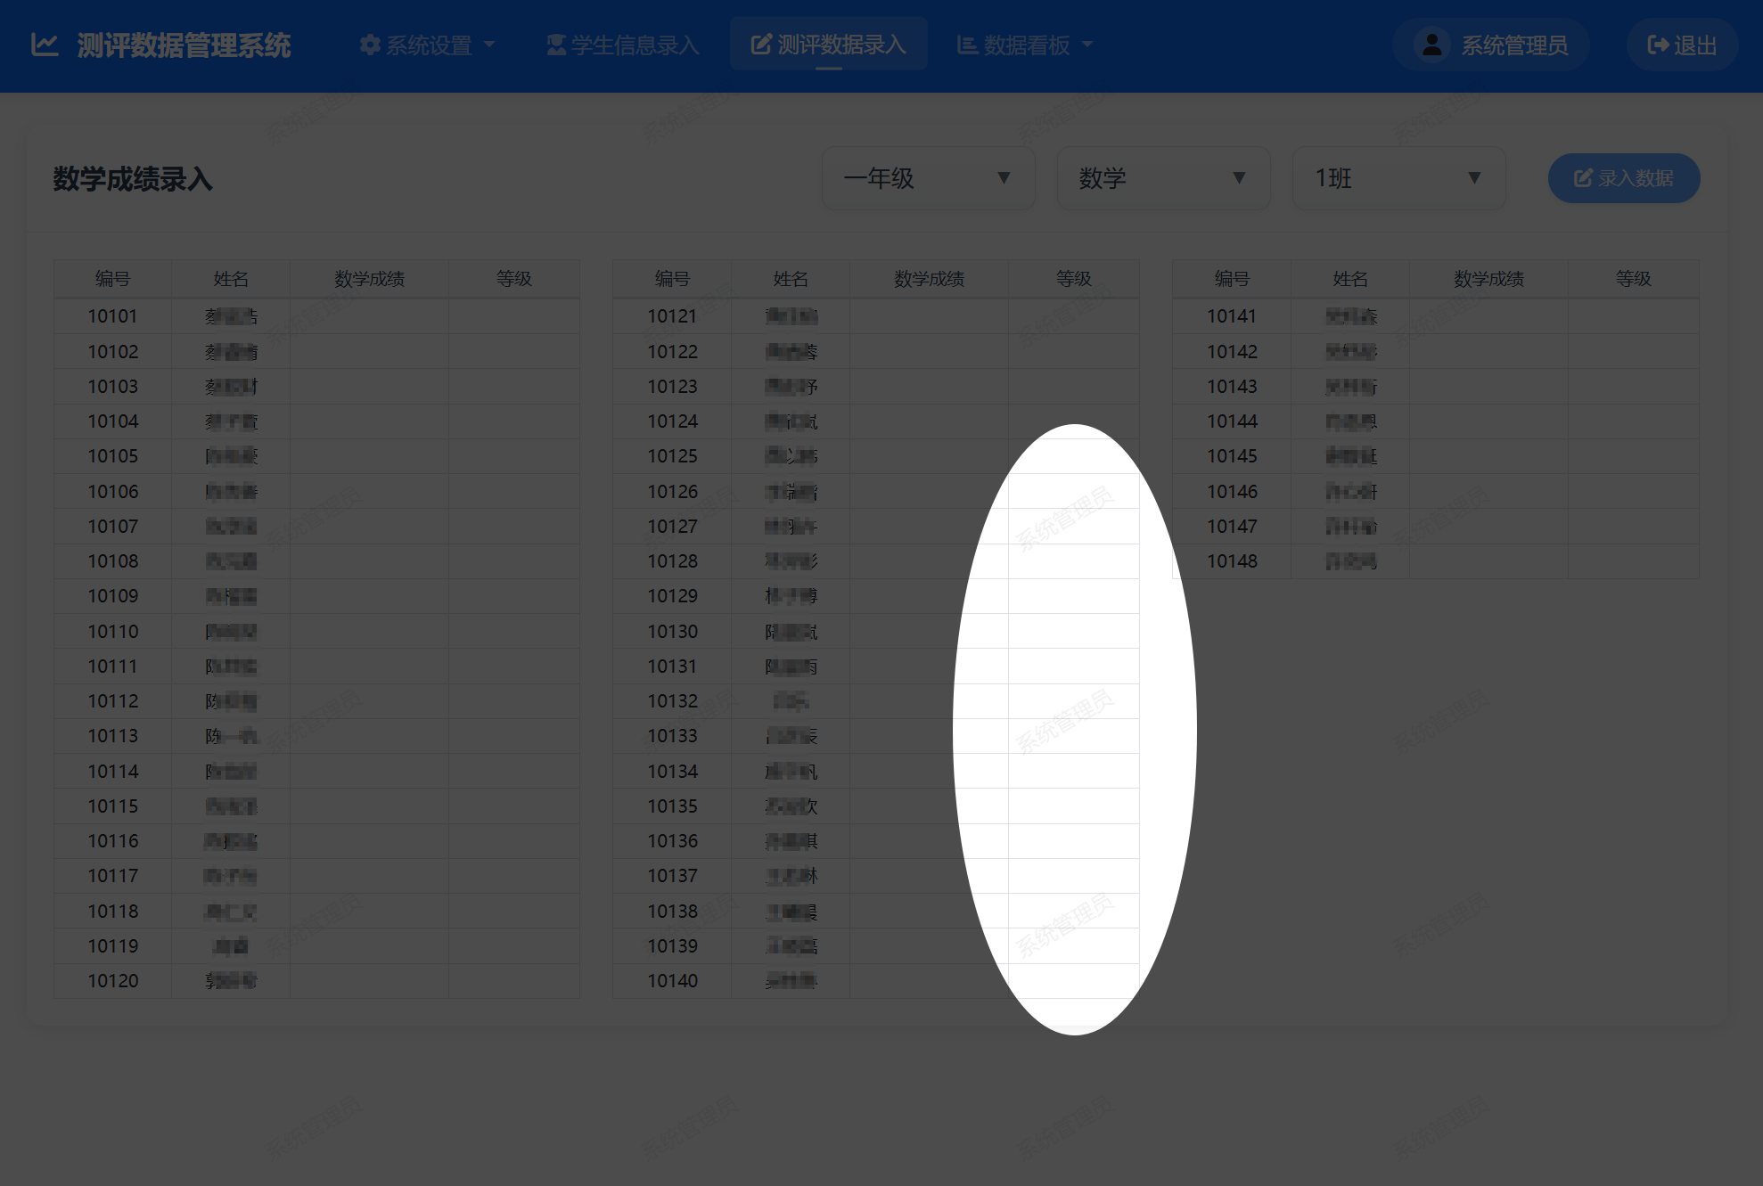Image resolution: width=1763 pixels, height=1186 pixels.
Task: Expand the 系统设置 menu
Action: 429,45
